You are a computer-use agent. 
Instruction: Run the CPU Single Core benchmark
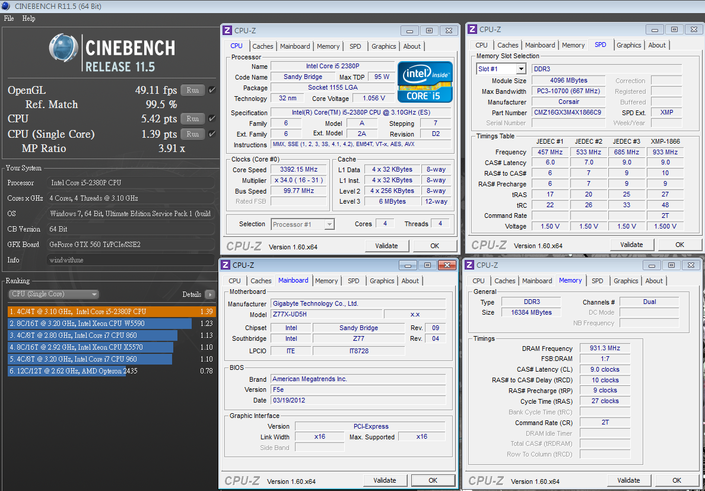coord(192,134)
